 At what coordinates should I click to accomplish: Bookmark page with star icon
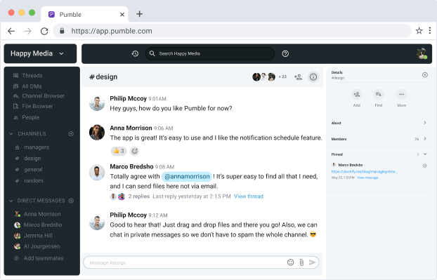(419, 31)
